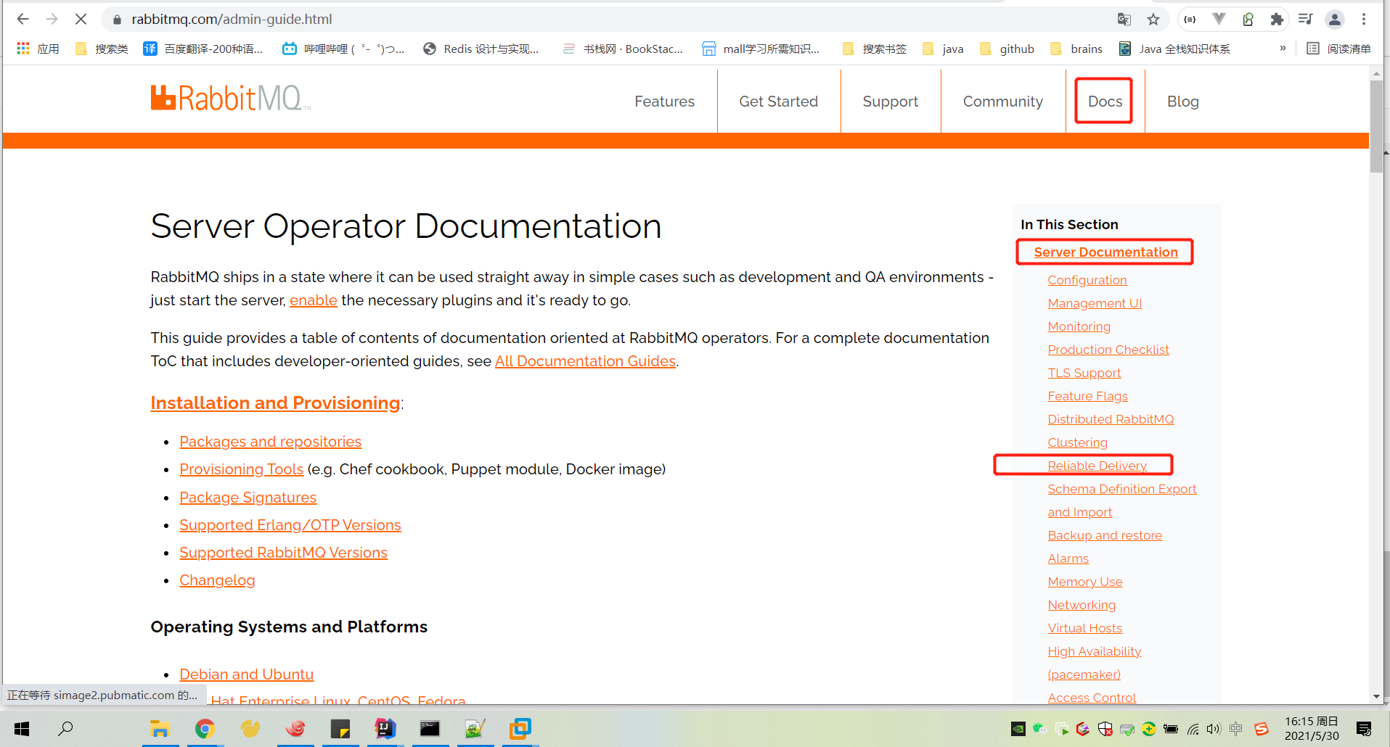The height and width of the screenshot is (747, 1390).
Task: Expand the brains bookmark folder
Action: pyautogui.click(x=1076, y=49)
